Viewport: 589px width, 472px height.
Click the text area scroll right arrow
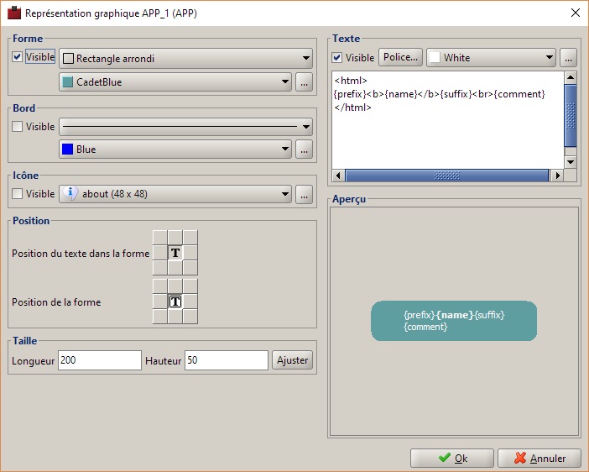(558, 176)
